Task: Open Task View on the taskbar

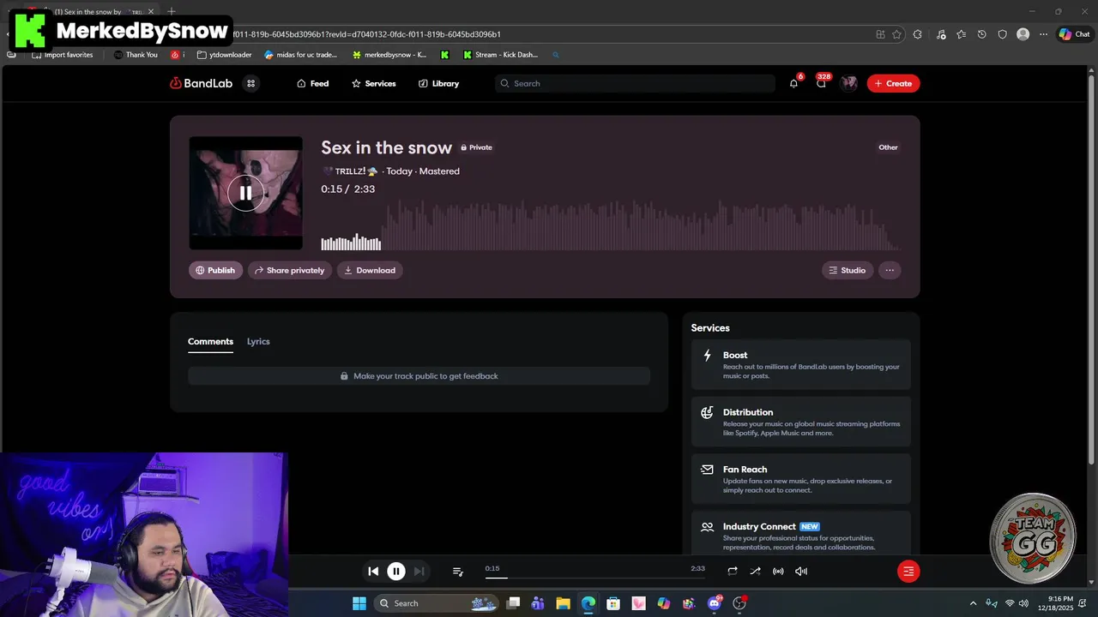Action: tap(513, 603)
